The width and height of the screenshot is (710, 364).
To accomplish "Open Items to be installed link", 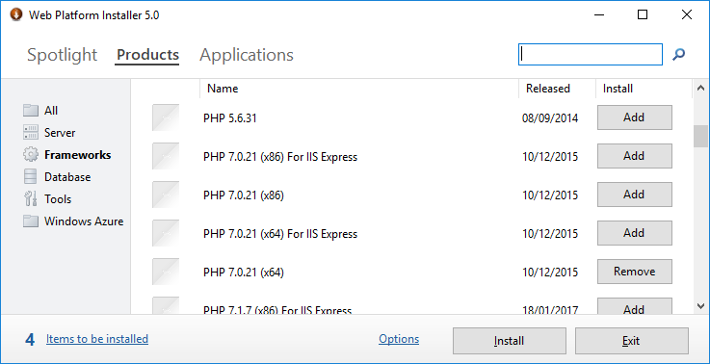I will coord(97,339).
